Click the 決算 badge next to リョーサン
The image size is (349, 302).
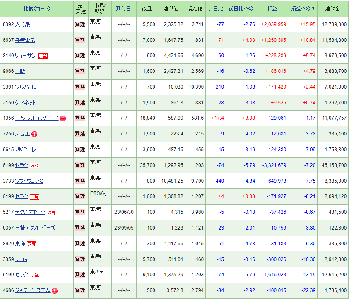tap(43, 56)
